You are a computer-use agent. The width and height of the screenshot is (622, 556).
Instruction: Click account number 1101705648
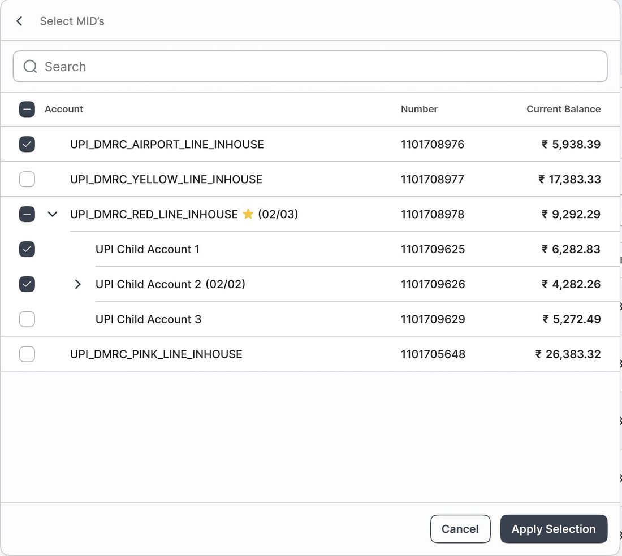tap(433, 354)
